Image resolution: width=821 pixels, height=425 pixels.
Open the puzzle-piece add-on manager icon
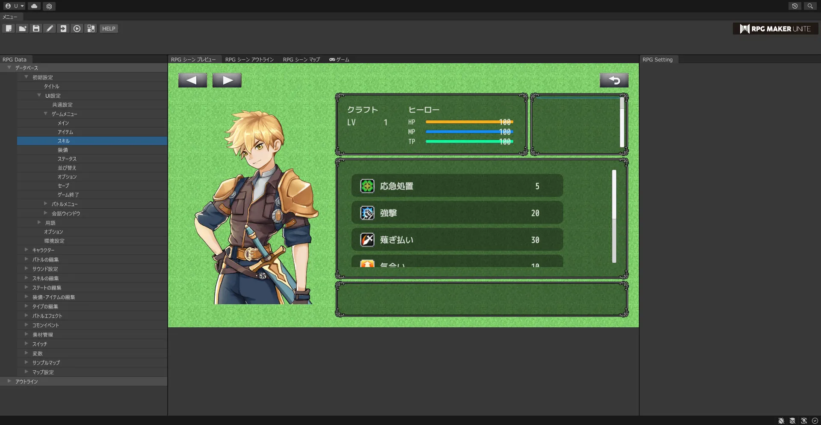pyautogui.click(x=91, y=29)
